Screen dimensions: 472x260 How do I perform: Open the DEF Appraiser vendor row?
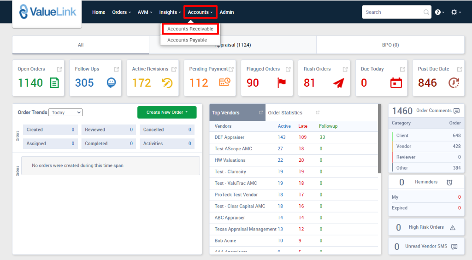coord(294,137)
